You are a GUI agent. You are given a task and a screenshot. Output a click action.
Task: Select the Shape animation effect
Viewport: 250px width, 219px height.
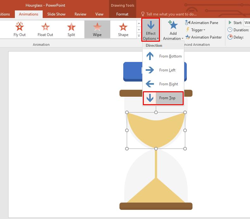[x=123, y=29]
